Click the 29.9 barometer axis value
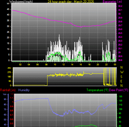129x127 pixels. point(120,18)
